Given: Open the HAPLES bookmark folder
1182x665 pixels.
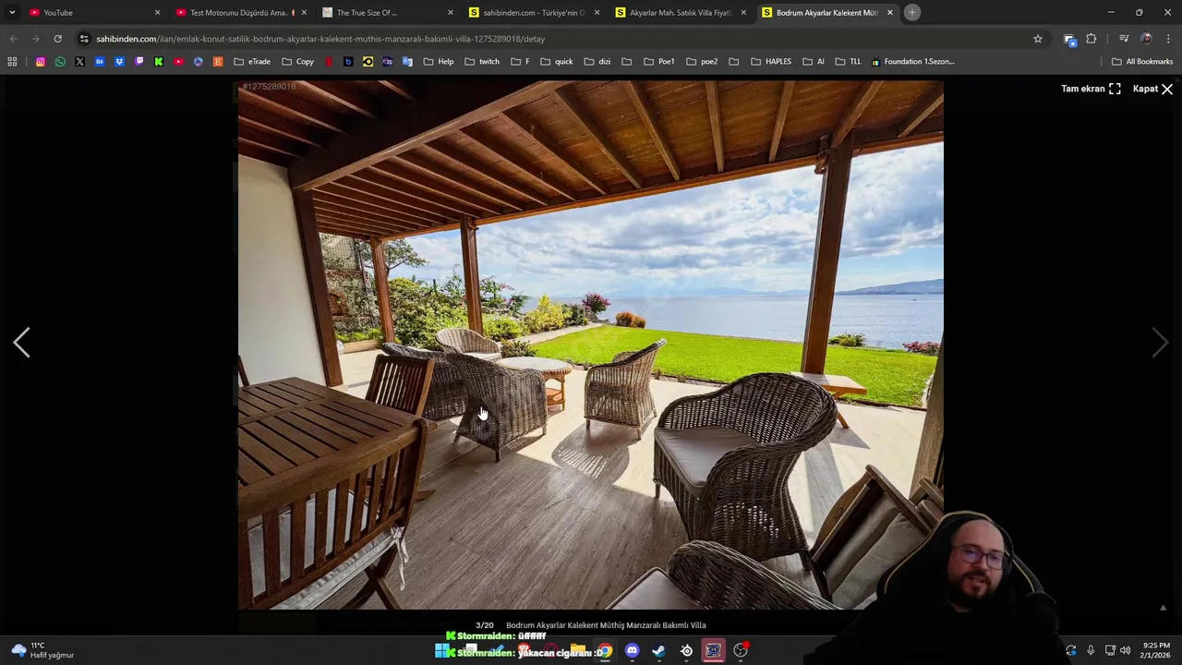Looking at the screenshot, I should [x=771, y=62].
